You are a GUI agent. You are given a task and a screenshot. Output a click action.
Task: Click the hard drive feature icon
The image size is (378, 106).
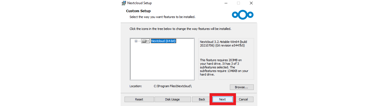click(x=144, y=41)
